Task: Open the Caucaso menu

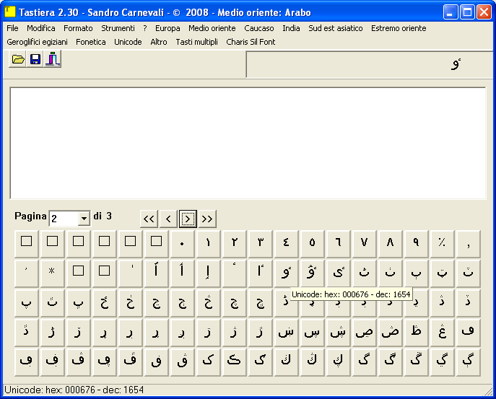Action: (x=259, y=28)
